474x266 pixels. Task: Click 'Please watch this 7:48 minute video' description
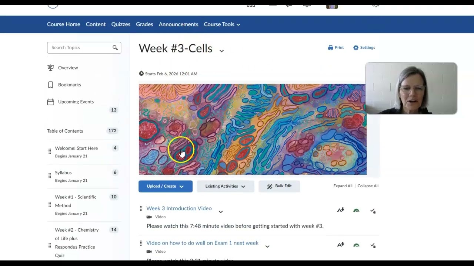pos(235,226)
